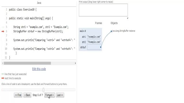Click the code scrollbar right arrow
Screen dimensions: 184x103
click(75, 63)
